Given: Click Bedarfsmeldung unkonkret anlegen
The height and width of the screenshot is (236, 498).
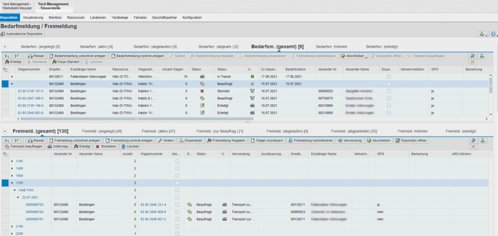Looking at the screenshot, I should click(78, 56).
